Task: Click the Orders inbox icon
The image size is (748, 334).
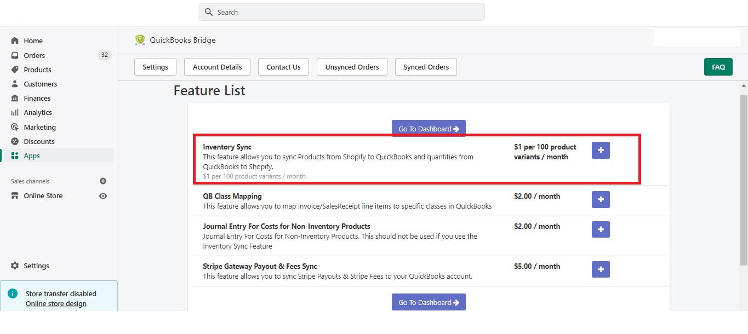Action: coord(15,55)
